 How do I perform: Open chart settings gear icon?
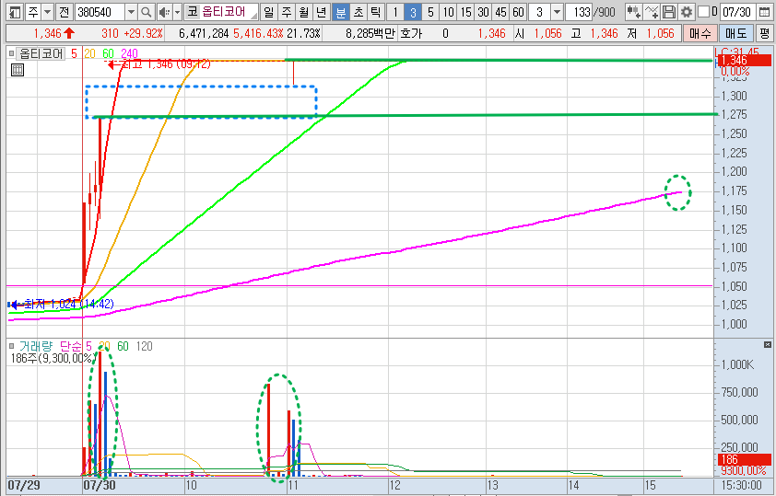(686, 12)
